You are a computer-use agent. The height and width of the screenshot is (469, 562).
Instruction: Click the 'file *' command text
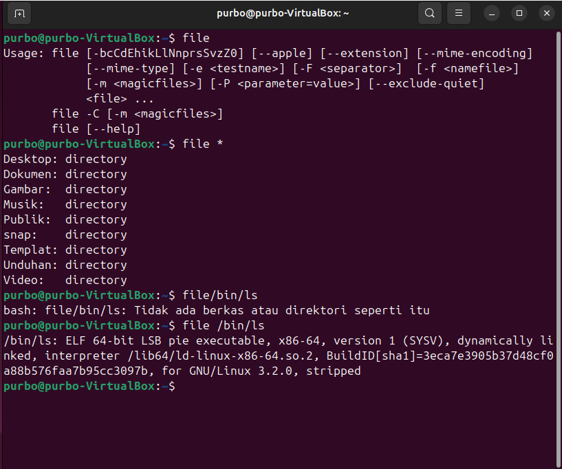[203, 144]
